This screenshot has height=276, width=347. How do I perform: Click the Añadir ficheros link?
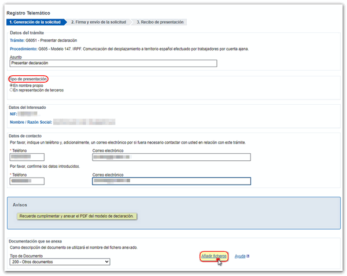click(x=213, y=256)
